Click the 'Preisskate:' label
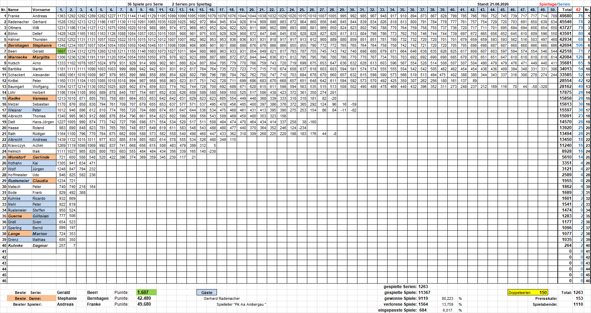 (546, 298)
